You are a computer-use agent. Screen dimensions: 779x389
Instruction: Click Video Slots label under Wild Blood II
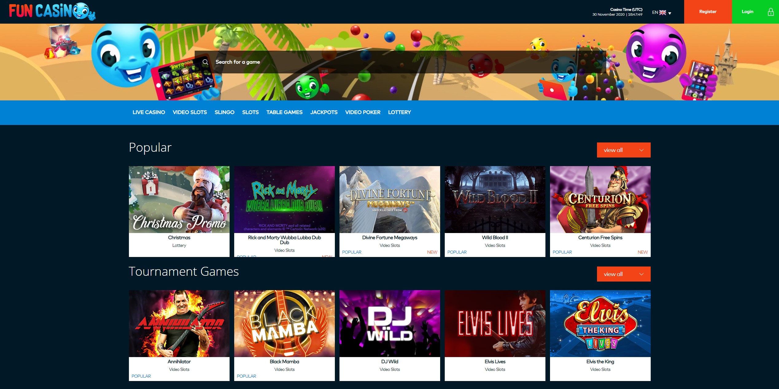click(495, 246)
